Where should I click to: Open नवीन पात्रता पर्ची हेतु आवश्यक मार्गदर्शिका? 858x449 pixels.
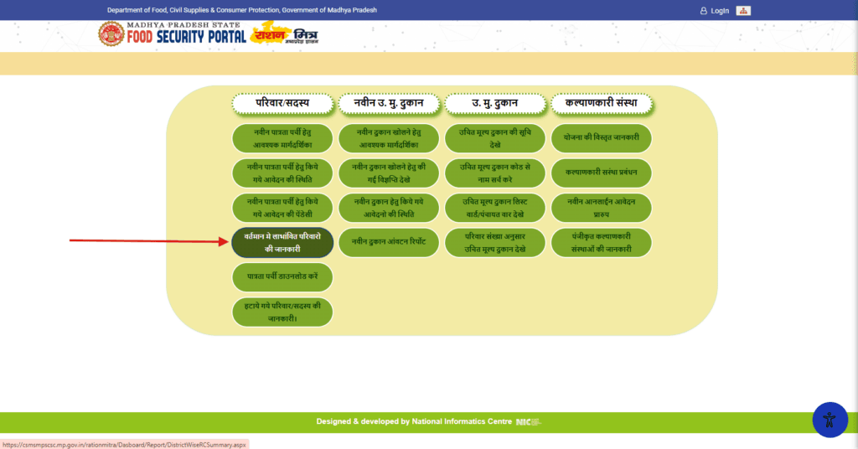pos(282,138)
